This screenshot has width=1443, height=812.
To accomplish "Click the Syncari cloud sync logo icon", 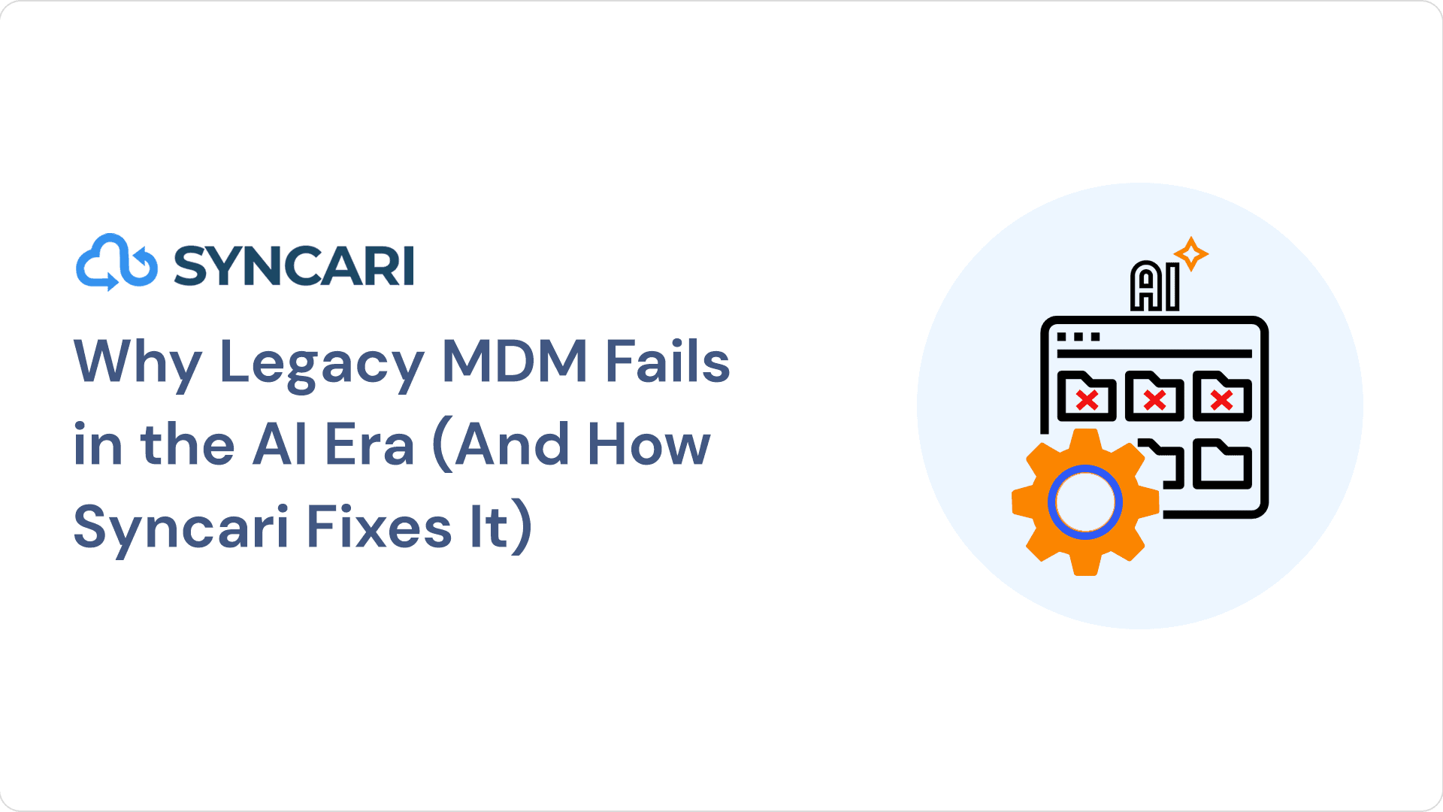I will click(x=116, y=261).
